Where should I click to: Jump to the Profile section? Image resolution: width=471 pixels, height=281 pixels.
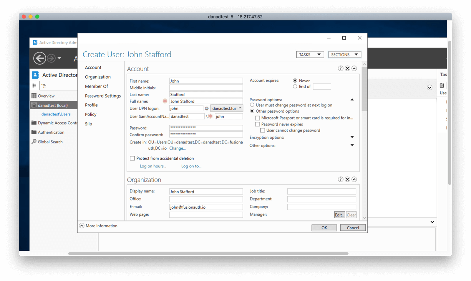pyautogui.click(x=91, y=105)
